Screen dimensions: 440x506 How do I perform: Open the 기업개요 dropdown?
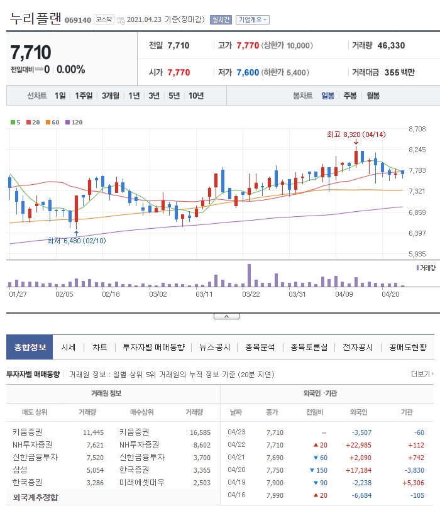pyautogui.click(x=253, y=19)
